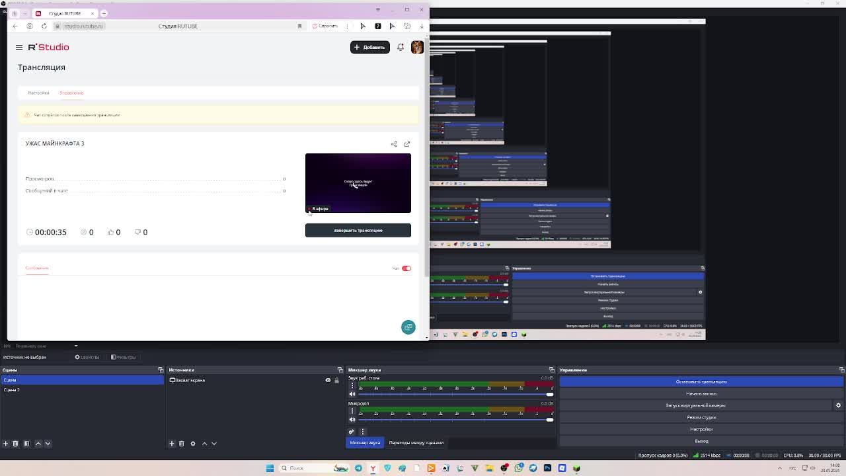Click the Выход button
The image size is (846, 476).
click(701, 441)
